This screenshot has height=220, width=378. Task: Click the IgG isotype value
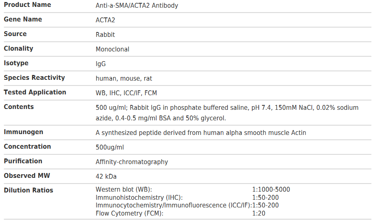101,64
